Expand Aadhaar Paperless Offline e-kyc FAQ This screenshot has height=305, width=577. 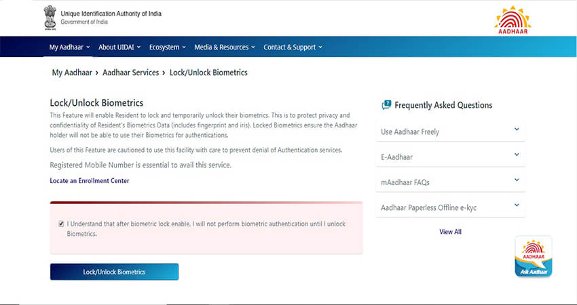click(451, 207)
